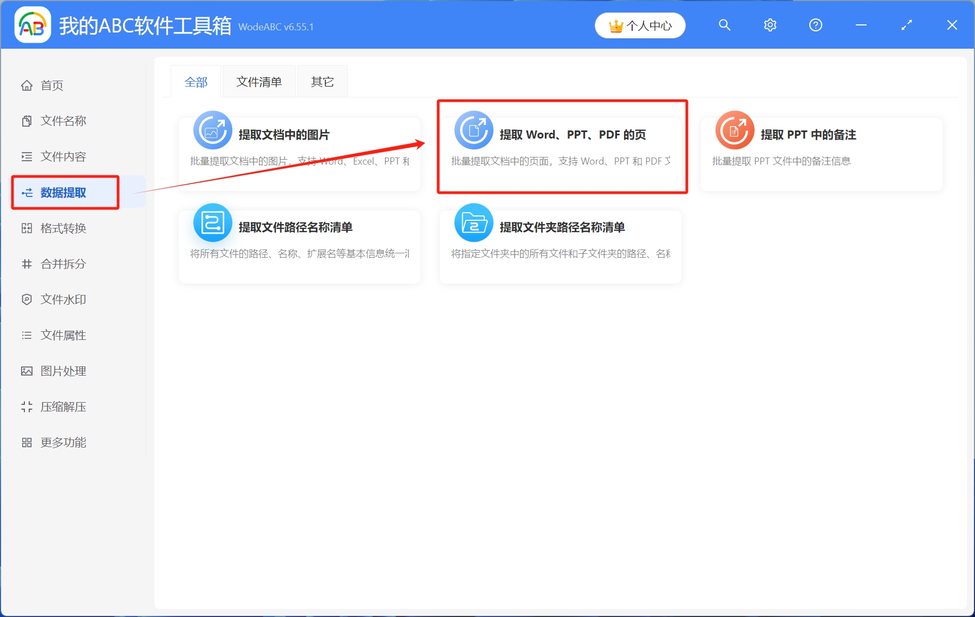The image size is (975, 617).
Task: Select the 全部 tab
Action: tap(196, 81)
